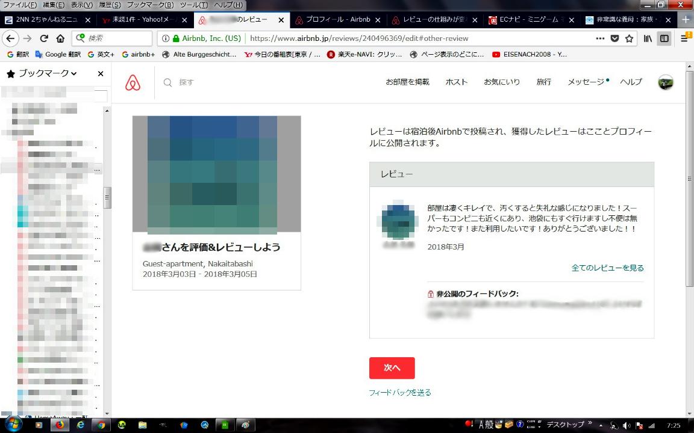Open the Pocket save icon

[615, 38]
